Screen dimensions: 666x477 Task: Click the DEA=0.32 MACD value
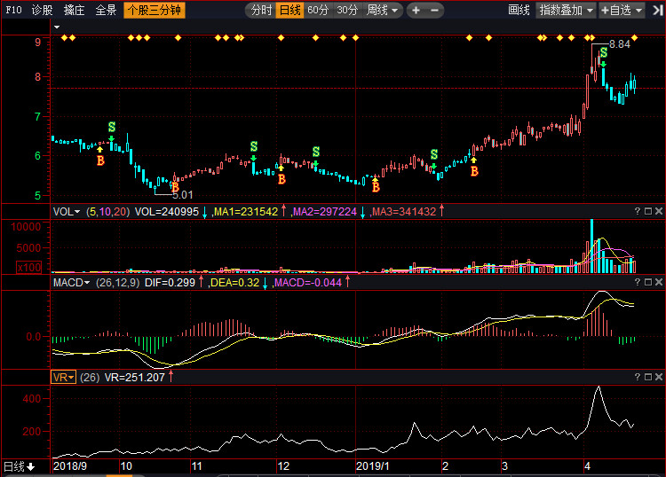point(235,282)
